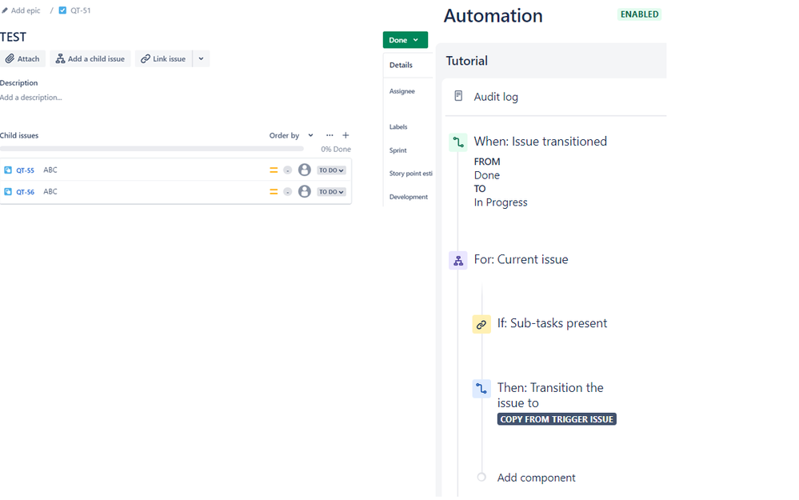Open child issue QT-56 link

tap(25, 192)
